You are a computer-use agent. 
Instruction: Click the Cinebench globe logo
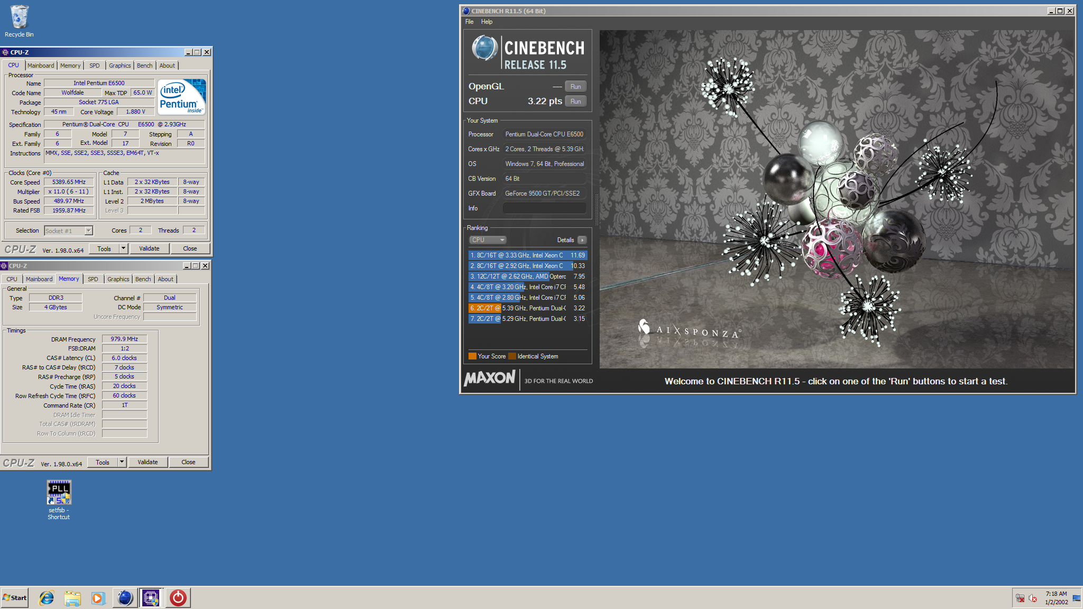pyautogui.click(x=484, y=48)
